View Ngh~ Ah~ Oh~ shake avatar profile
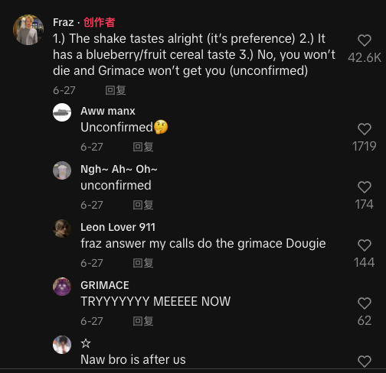 coord(62,170)
